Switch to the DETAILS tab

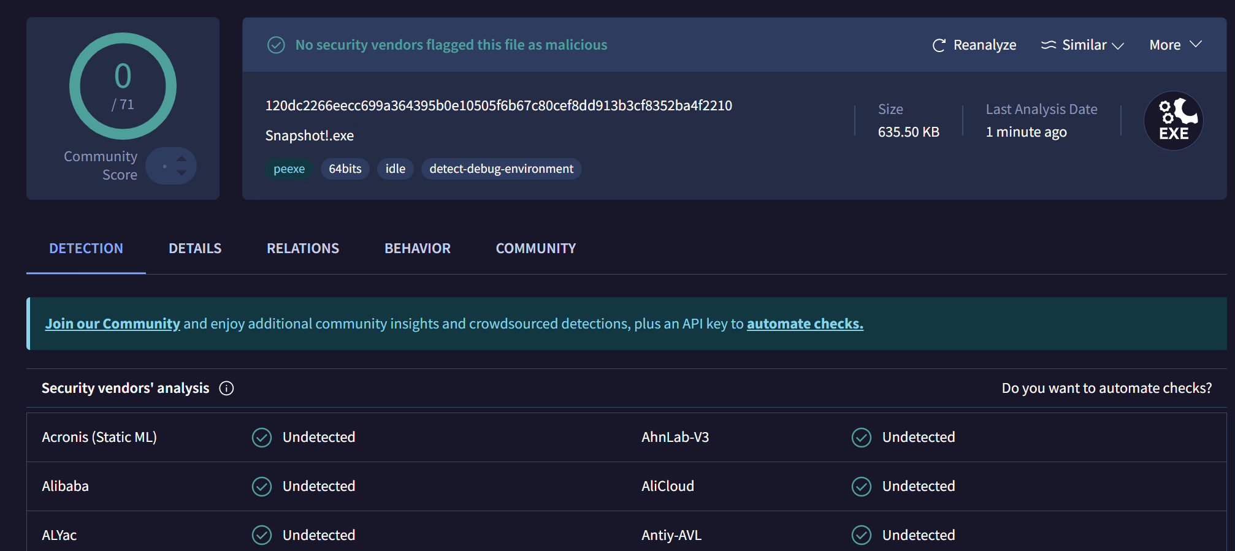pyautogui.click(x=195, y=249)
